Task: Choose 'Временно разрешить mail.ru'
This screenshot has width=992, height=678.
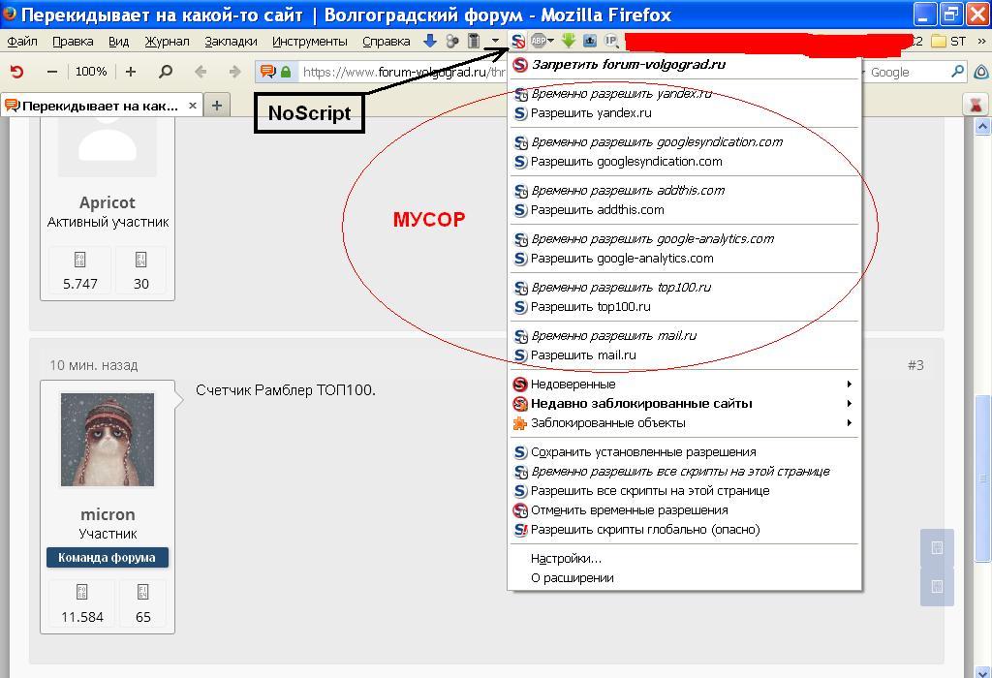Action: pyautogui.click(x=685, y=336)
